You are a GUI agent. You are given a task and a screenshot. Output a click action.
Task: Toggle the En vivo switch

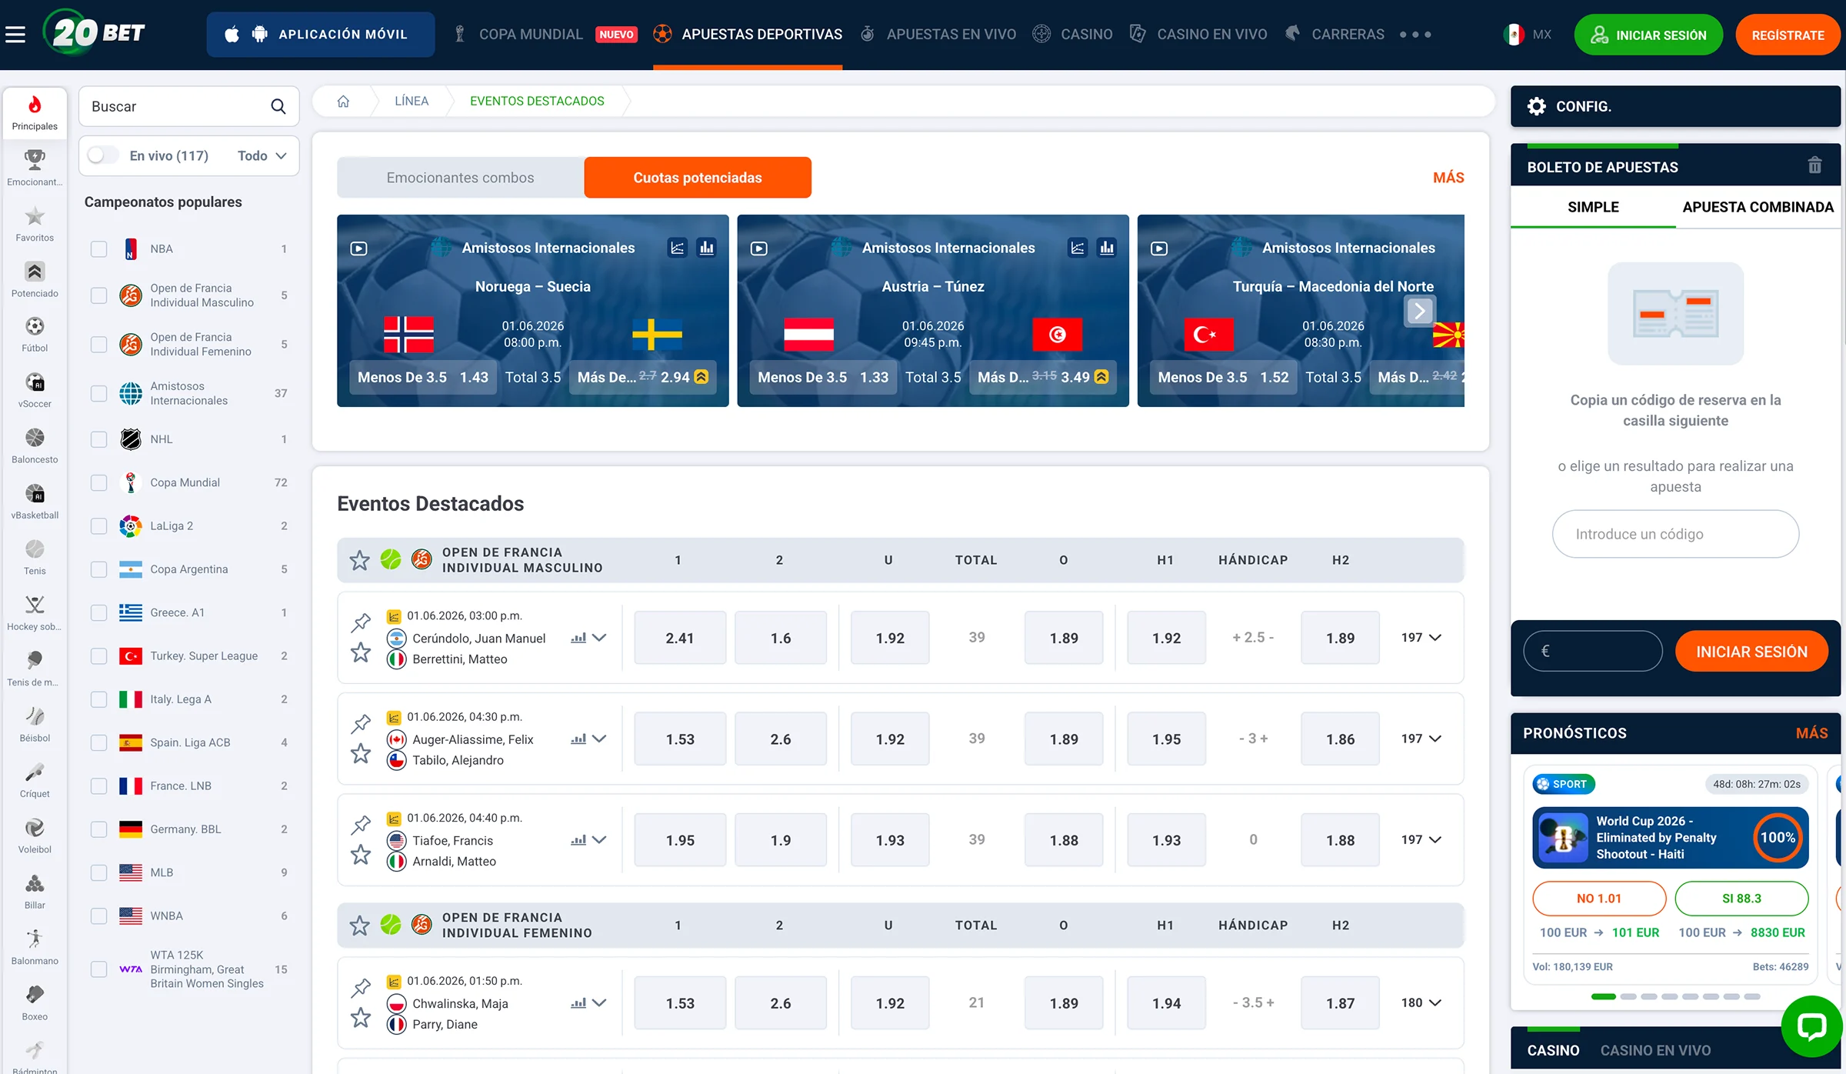pos(103,155)
